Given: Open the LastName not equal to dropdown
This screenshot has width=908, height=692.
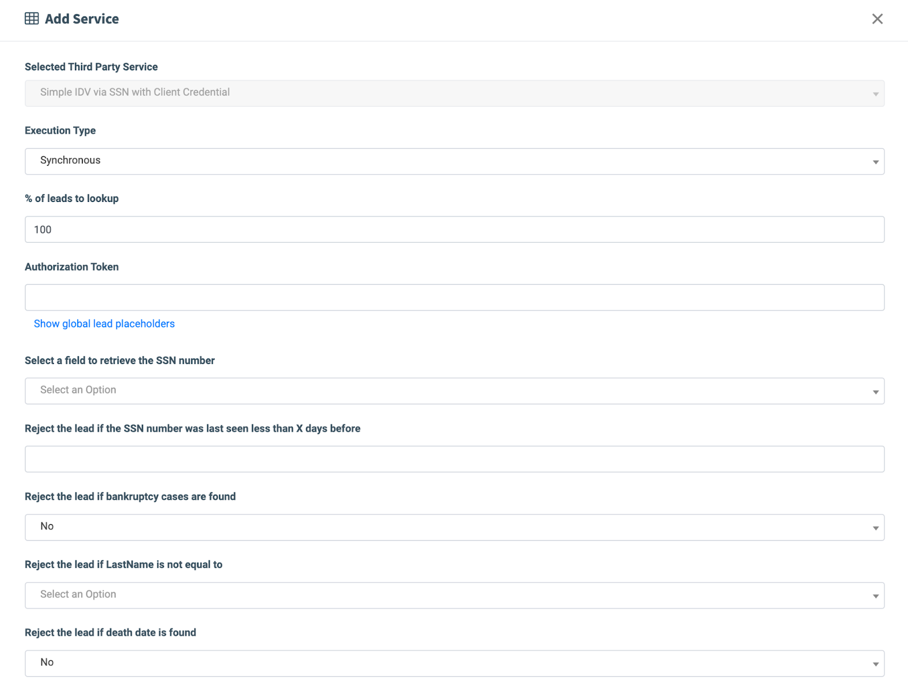Looking at the screenshot, I should point(454,595).
